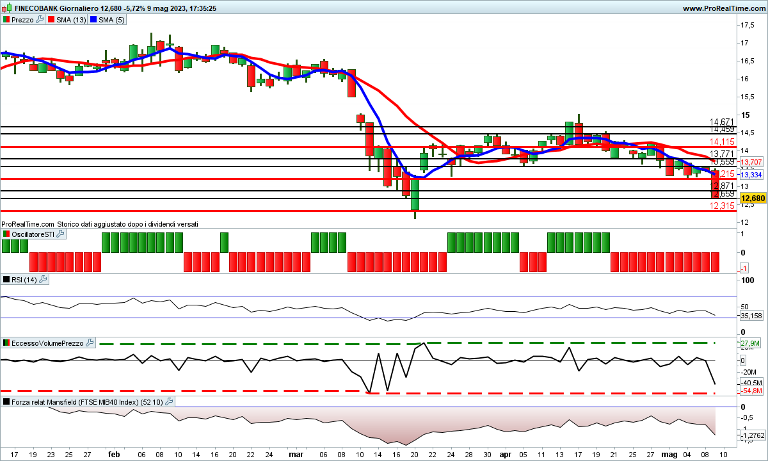This screenshot has width=768, height=461.
Task: Select the RSI (14) panel label
Action: point(25,279)
